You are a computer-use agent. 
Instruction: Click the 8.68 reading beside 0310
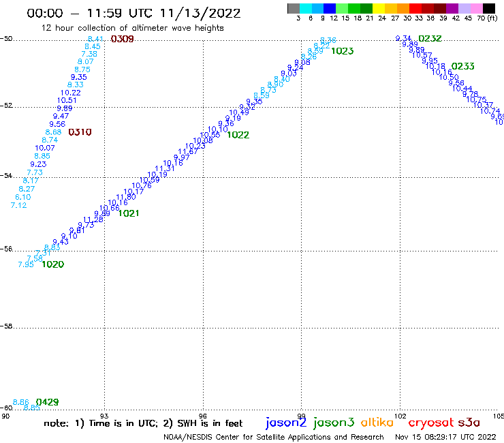53,132
